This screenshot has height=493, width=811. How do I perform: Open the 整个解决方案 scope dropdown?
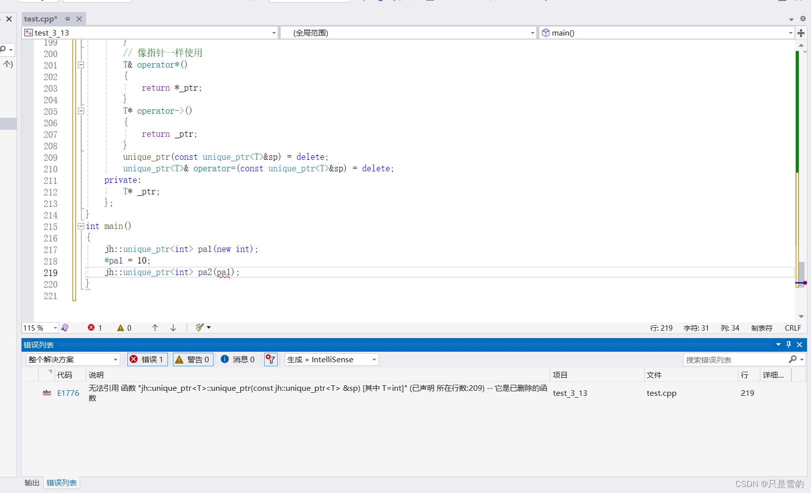pos(73,360)
